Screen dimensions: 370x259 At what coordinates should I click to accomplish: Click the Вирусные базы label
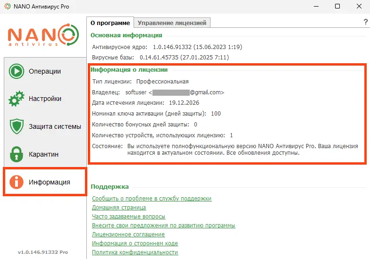pos(113,58)
